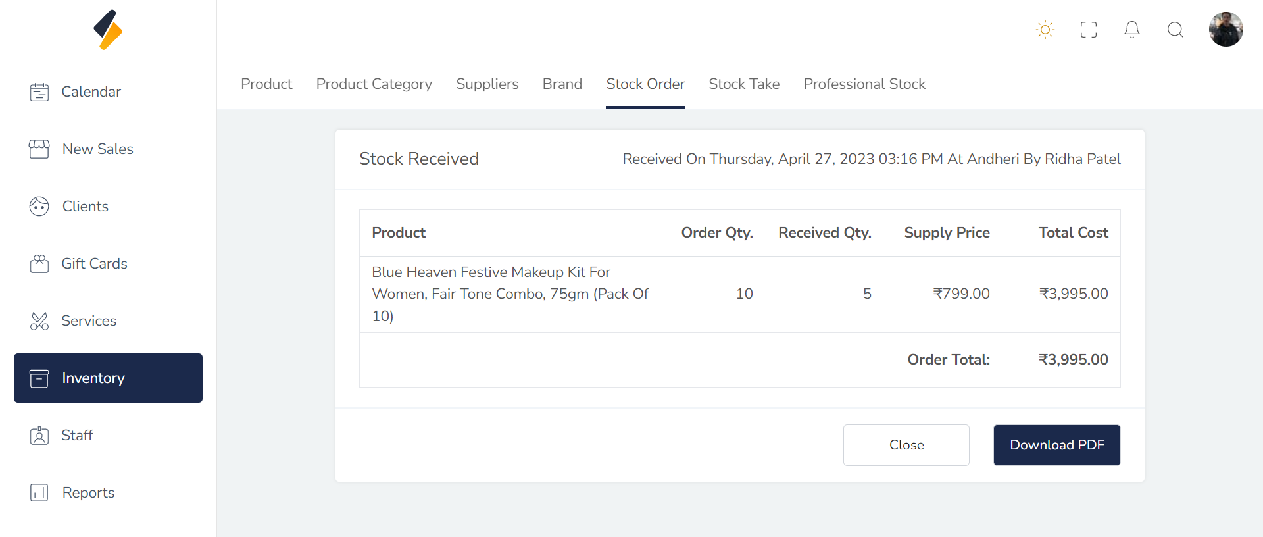
Task: Open the Product Category tab
Action: (374, 84)
